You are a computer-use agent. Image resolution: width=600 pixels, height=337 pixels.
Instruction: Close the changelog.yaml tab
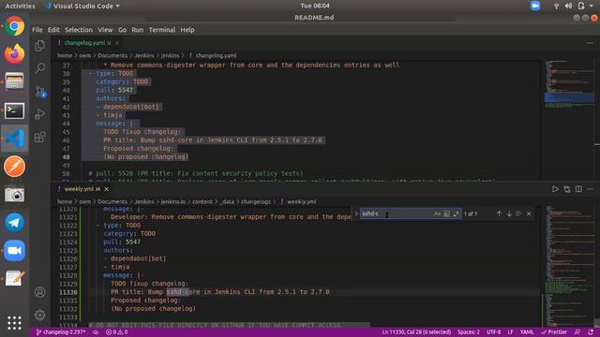pos(117,43)
